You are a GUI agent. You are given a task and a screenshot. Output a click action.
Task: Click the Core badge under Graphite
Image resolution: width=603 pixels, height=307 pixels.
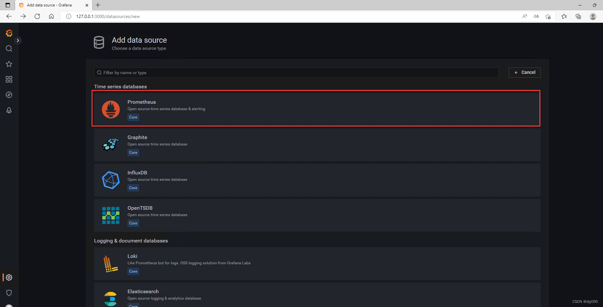tap(133, 153)
